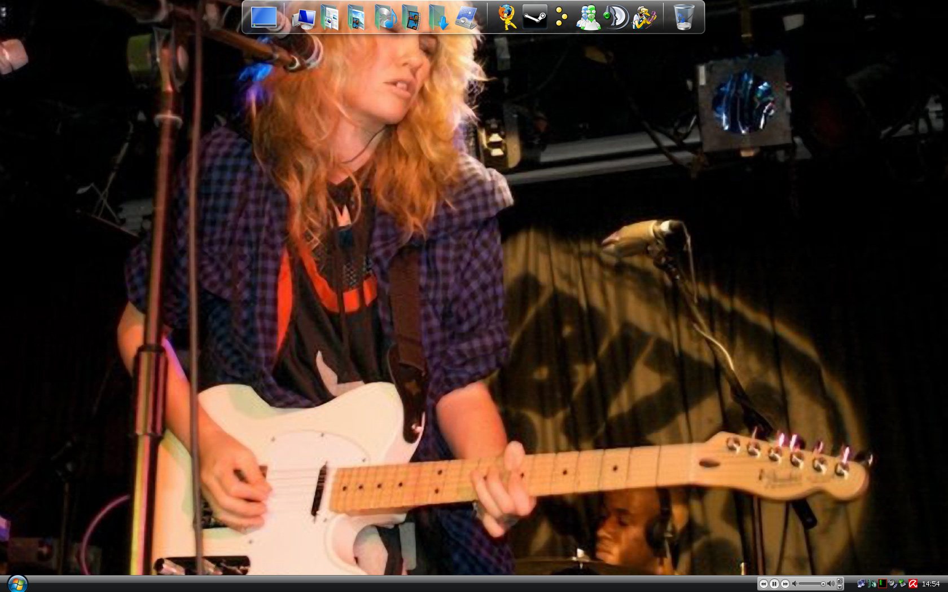Open the Windows Start orb
The width and height of the screenshot is (948, 592).
click(x=17, y=584)
